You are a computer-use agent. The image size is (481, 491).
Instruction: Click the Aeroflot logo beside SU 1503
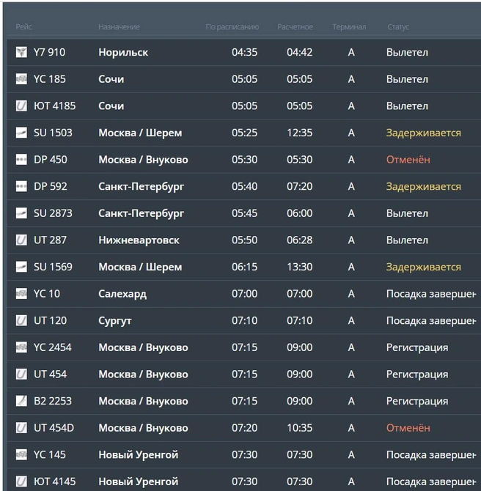click(x=21, y=133)
